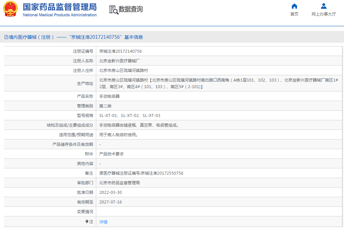Viewport: 344px width, 228px height.
Task: Open 网上办事大厅 text label
Action: (324, 14)
